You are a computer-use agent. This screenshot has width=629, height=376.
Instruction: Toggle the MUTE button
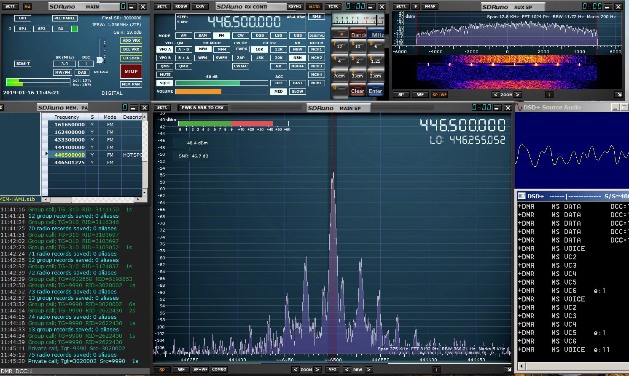165,75
